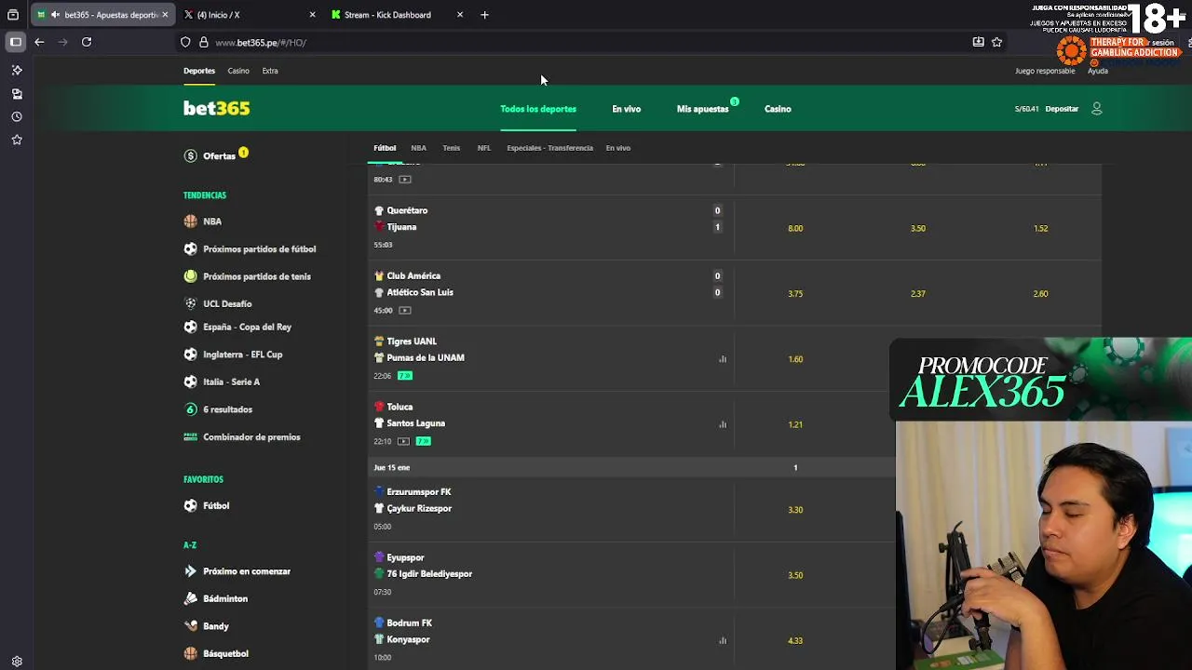The width and height of the screenshot is (1192, 670).
Task: Open Próximo en comenzar
Action: coord(247,571)
